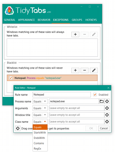Click the Rule name input field

(62, 95)
